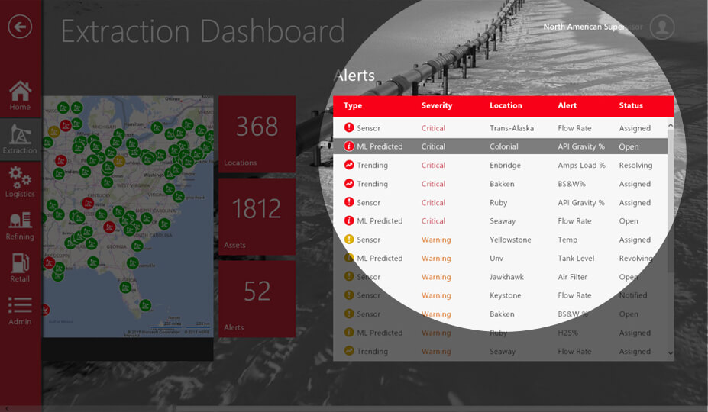Click the Trans-Alaska sensor critical alert icon
This screenshot has height=412, width=708.
[349, 128]
